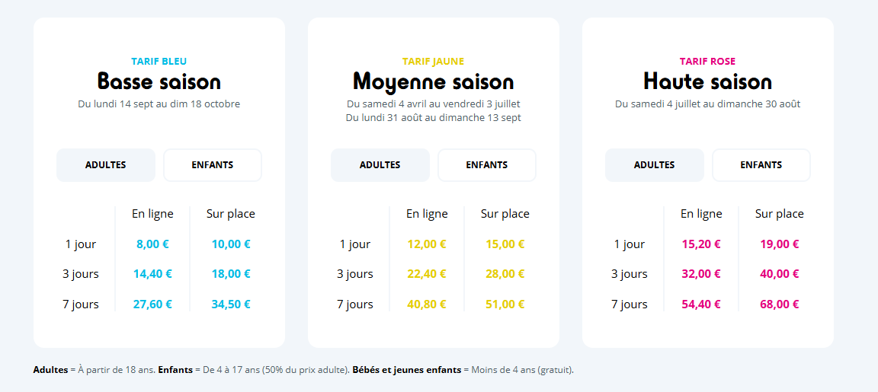Click "Sur place" header in Haute saison card
Screen dimensions: 878x392
pos(780,214)
